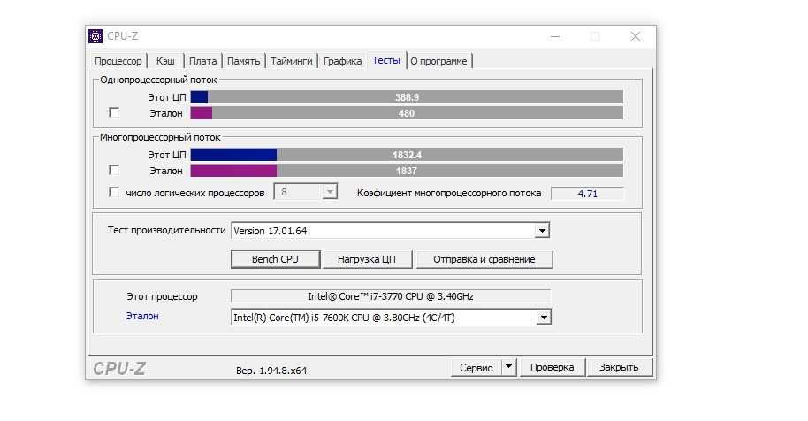
Task: Open the Сервис dropdown arrow
Action: pyautogui.click(x=508, y=367)
